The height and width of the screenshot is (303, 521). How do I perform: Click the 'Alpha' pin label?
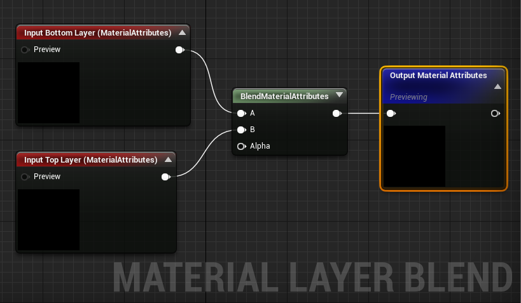(x=260, y=146)
